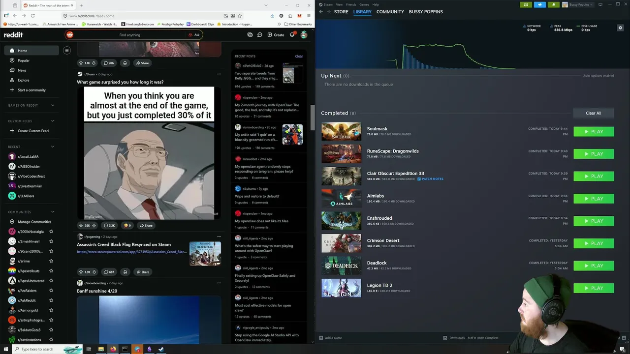Switch Steam to Big Picture mode icon
This screenshot has width=630, height=354.
click(x=600, y=4)
